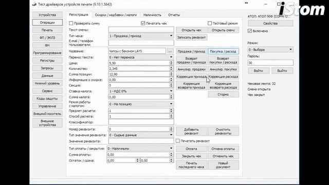The image size is (329, 185).
Task: Click the Добавить реквизит button
Action: [191, 132]
